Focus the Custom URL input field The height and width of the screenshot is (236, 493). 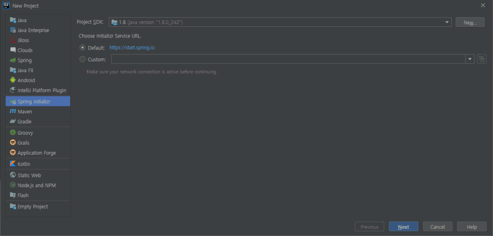288,59
